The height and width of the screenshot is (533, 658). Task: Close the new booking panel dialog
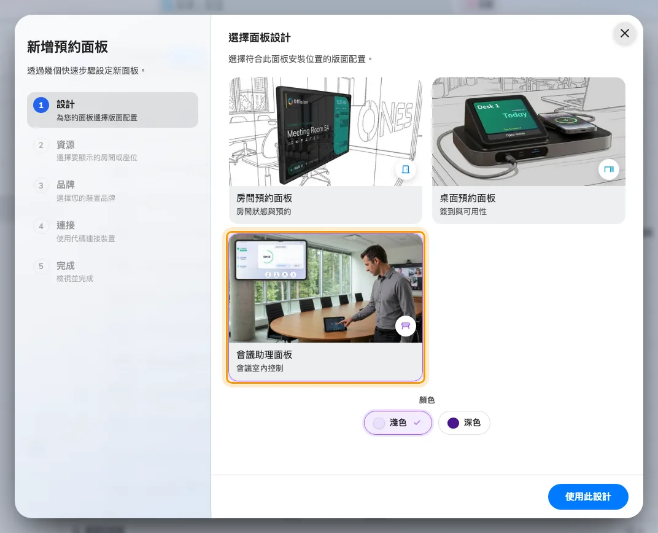[624, 33]
